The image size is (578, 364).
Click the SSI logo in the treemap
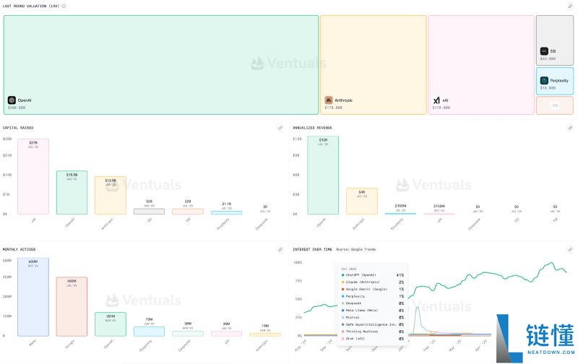click(544, 51)
